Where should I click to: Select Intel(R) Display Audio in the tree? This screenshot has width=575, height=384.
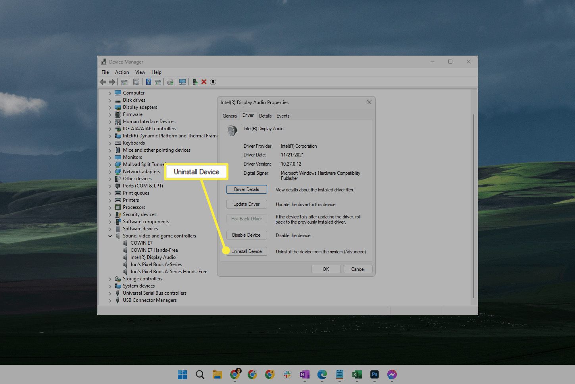tap(153, 257)
